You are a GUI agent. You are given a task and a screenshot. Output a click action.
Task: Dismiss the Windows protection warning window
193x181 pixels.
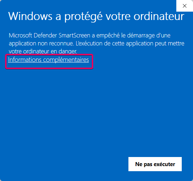pyautogui.click(x=185, y=6)
